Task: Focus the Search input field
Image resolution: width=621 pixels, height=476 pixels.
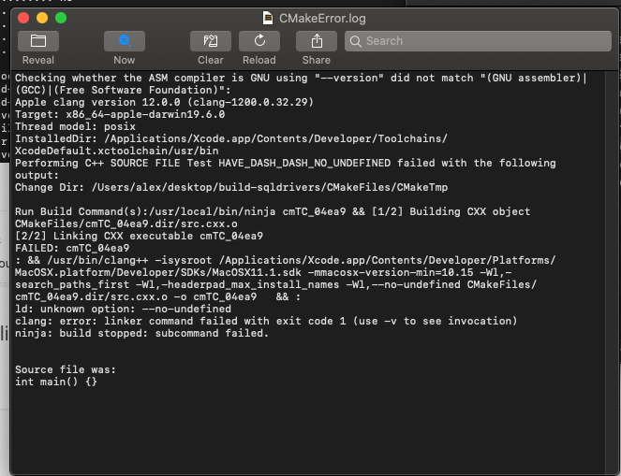Action: pyautogui.click(x=478, y=41)
